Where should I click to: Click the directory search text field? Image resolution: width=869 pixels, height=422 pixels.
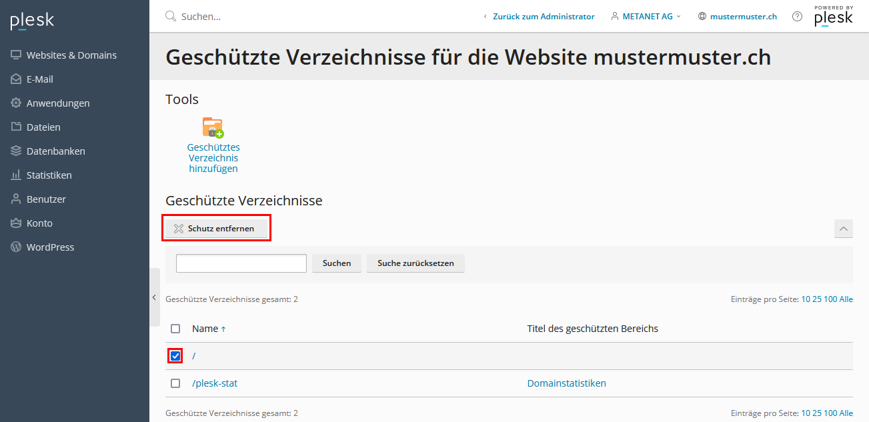point(241,263)
